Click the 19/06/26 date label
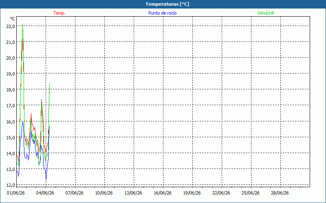The height and width of the screenshot is (203, 326). (x=192, y=193)
